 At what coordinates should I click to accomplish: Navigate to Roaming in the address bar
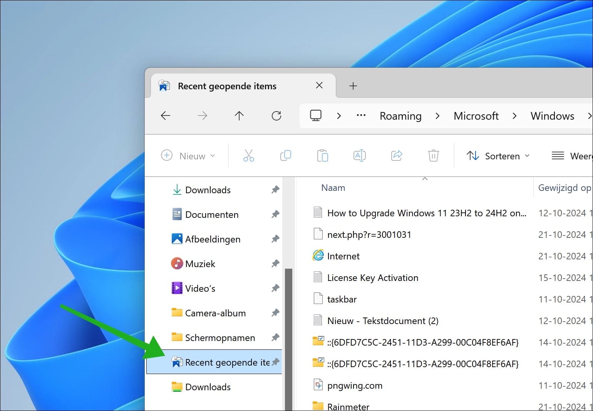pos(400,116)
